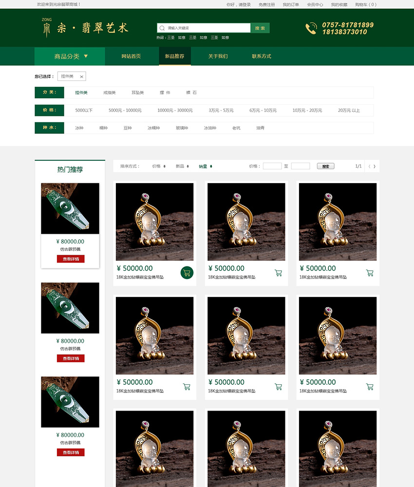Click the phone handset icon in the header
414x487 pixels.
[x=311, y=28]
